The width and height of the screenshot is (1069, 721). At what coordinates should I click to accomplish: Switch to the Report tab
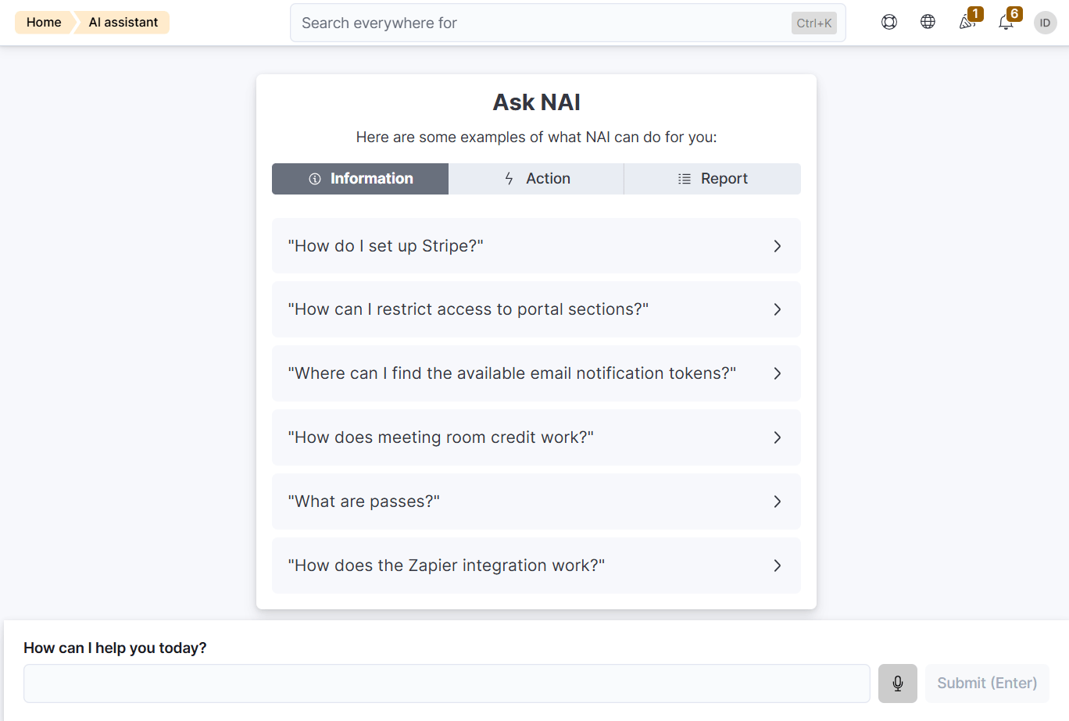tap(713, 179)
